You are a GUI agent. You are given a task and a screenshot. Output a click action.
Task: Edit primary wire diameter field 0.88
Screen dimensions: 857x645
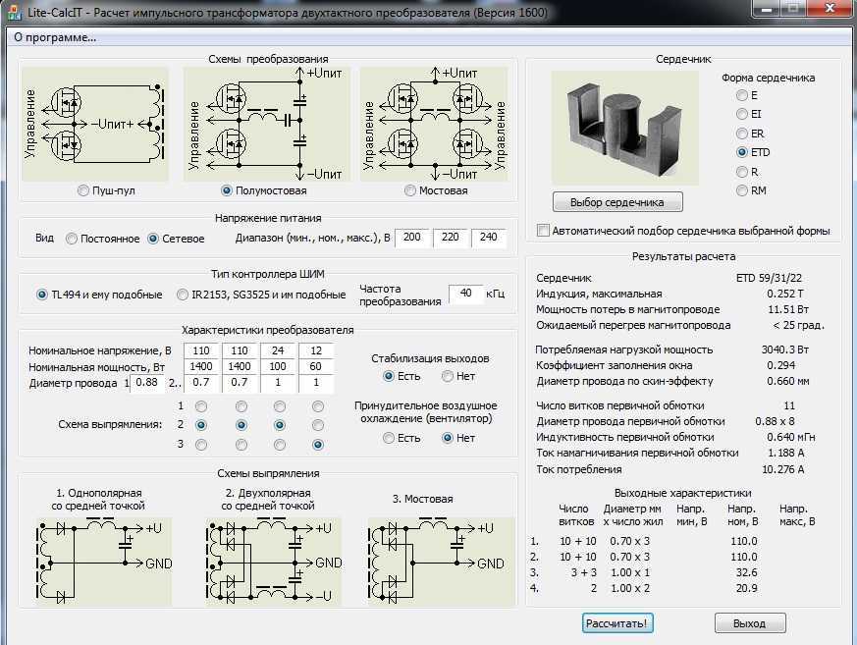[x=146, y=383]
